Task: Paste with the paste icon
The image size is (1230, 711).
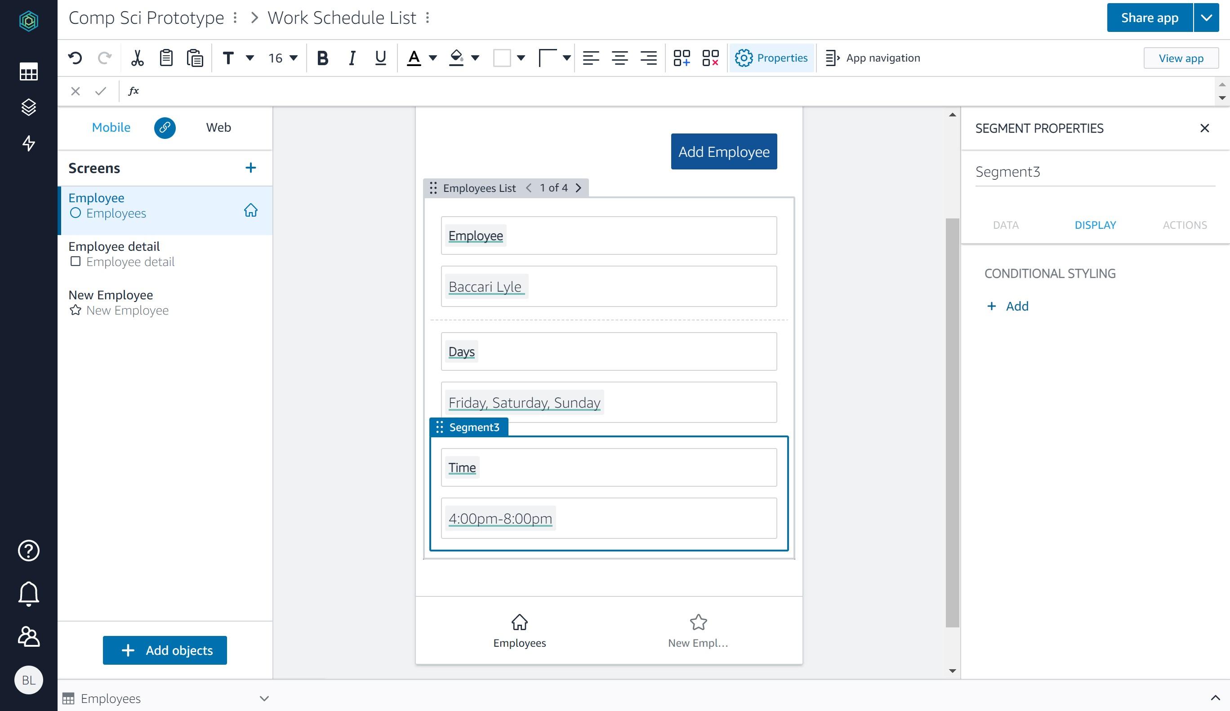Action: (195, 58)
